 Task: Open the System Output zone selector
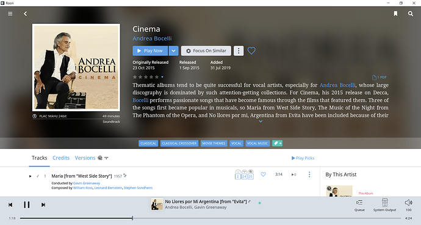(x=384, y=205)
